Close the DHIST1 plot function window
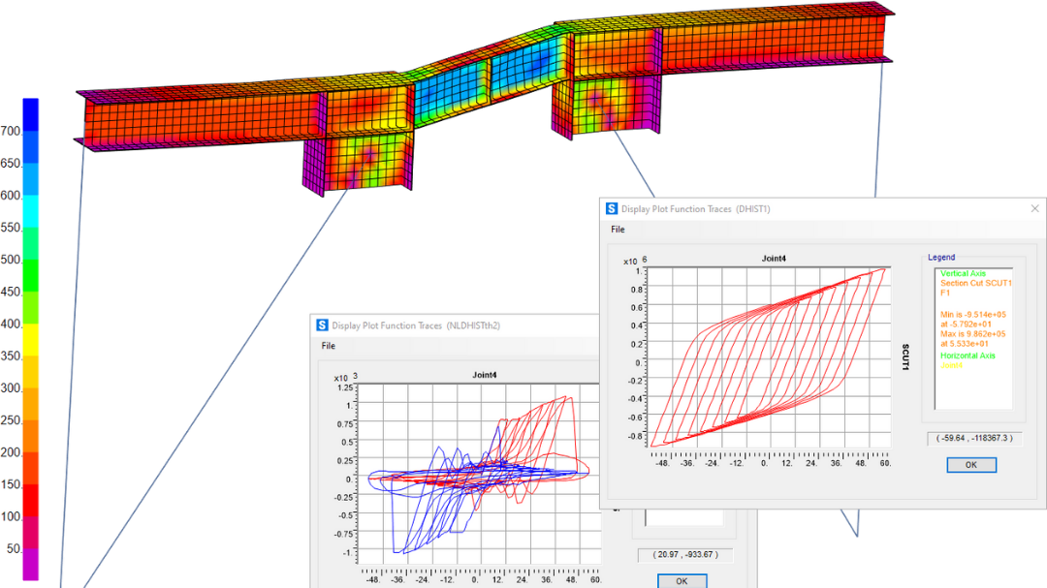1047x588 pixels. pyautogui.click(x=1035, y=208)
